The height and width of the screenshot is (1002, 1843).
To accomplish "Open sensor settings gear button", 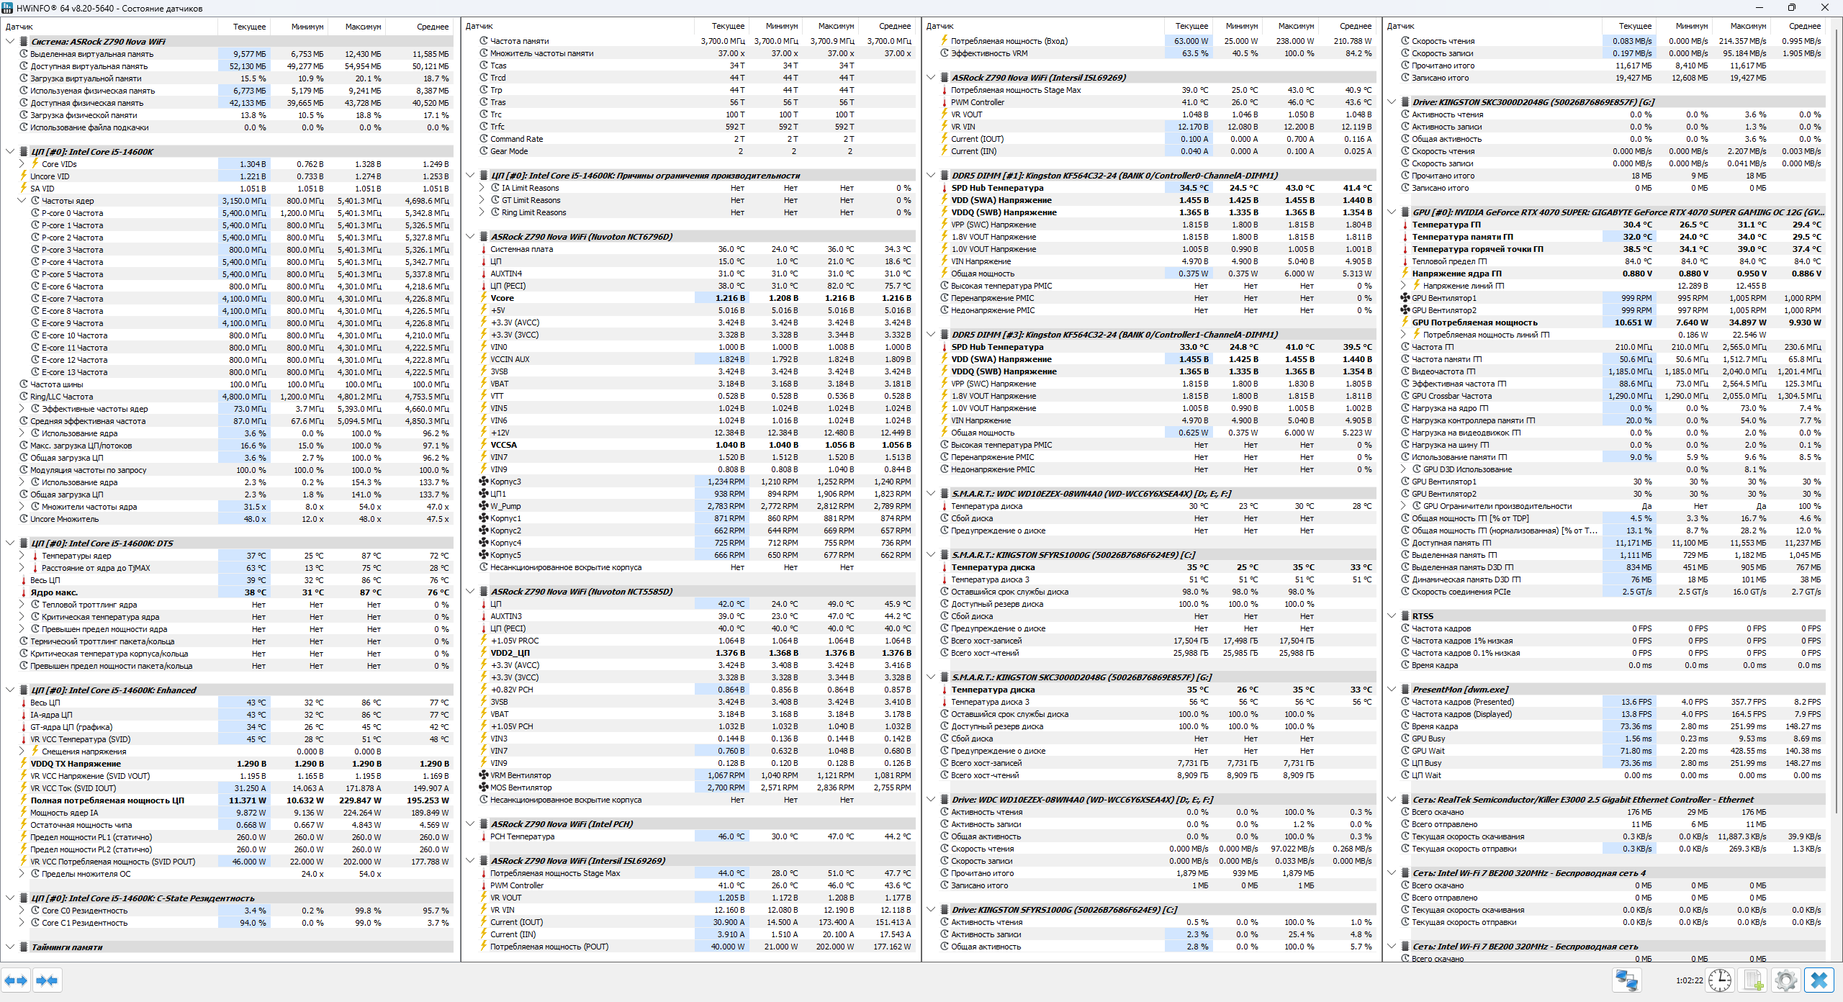I will tap(1786, 980).
